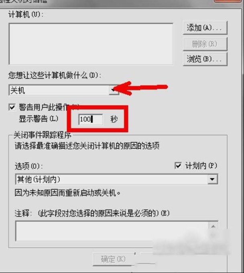
Task: Click the comment box scroll up arrow
Action: 213,226
